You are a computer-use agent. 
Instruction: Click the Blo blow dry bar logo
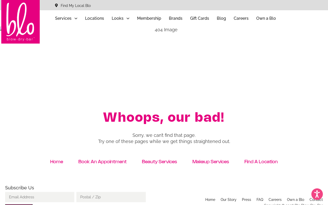pyautogui.click(x=20, y=22)
